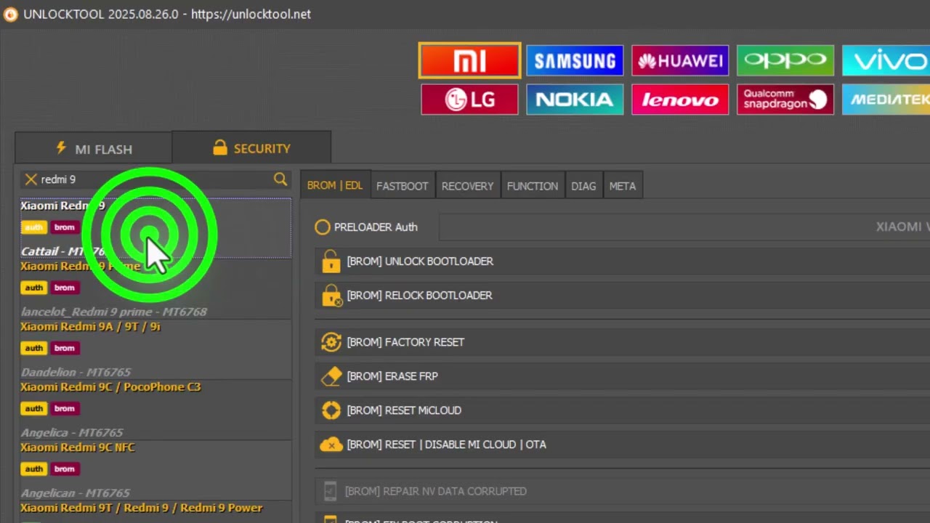Click the brom tag under Redmi 9C NFC
The width and height of the screenshot is (930, 523).
point(65,469)
